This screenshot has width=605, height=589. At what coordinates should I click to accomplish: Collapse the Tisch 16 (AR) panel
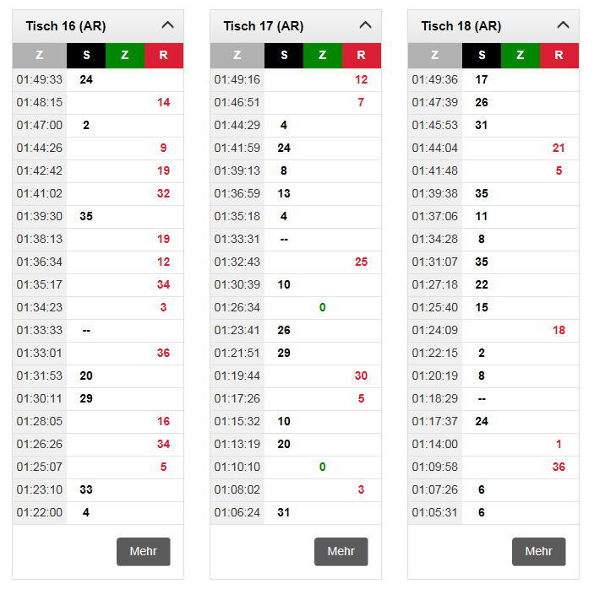click(x=167, y=25)
